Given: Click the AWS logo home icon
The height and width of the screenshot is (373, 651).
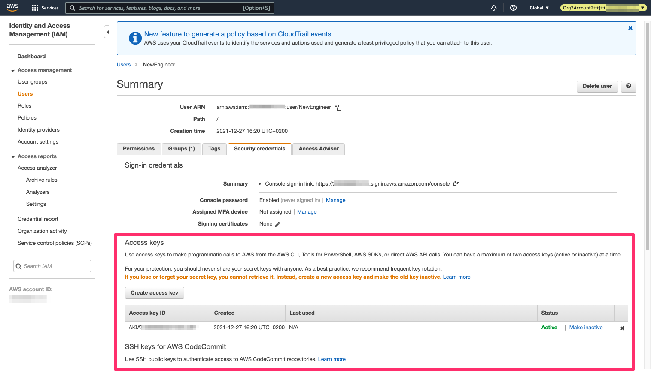Looking at the screenshot, I should tap(12, 7).
